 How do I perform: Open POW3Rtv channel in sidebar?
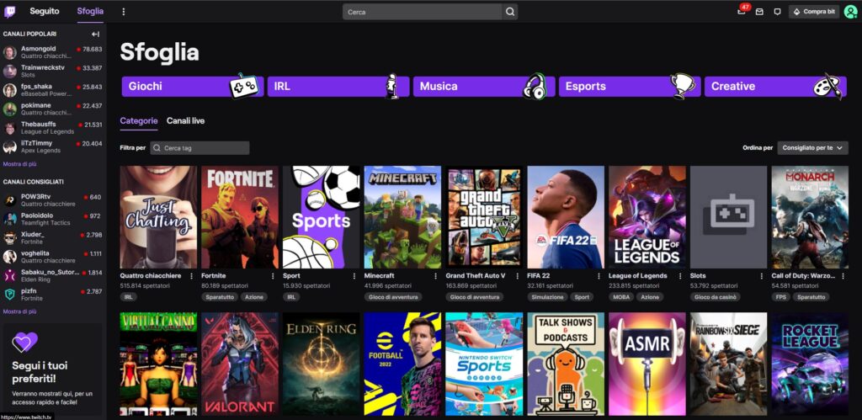52,200
